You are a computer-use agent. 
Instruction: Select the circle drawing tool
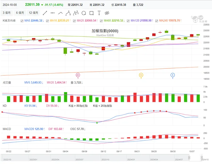(84, 13)
